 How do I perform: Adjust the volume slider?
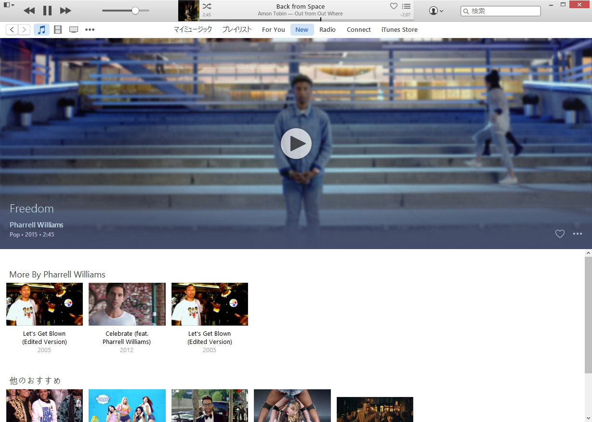(x=135, y=10)
